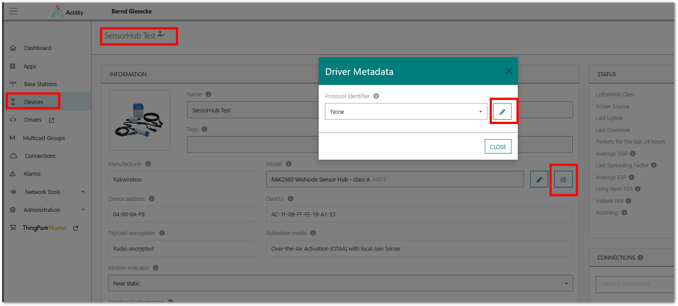Click the Instant PER info icon
Screen dimensions: 678x306
coord(628,201)
